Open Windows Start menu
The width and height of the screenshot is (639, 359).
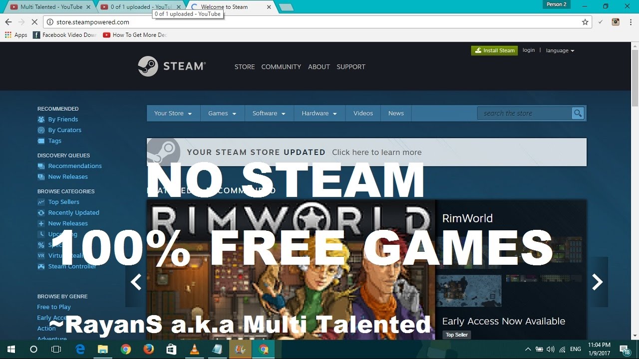tap(11, 349)
